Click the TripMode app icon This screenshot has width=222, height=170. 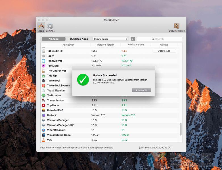[x=43, y=105]
